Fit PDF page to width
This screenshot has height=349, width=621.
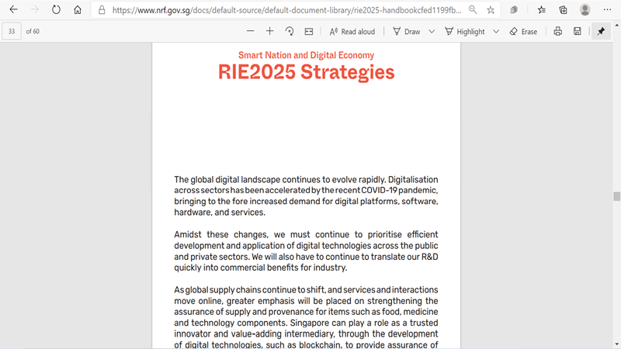pos(309,31)
